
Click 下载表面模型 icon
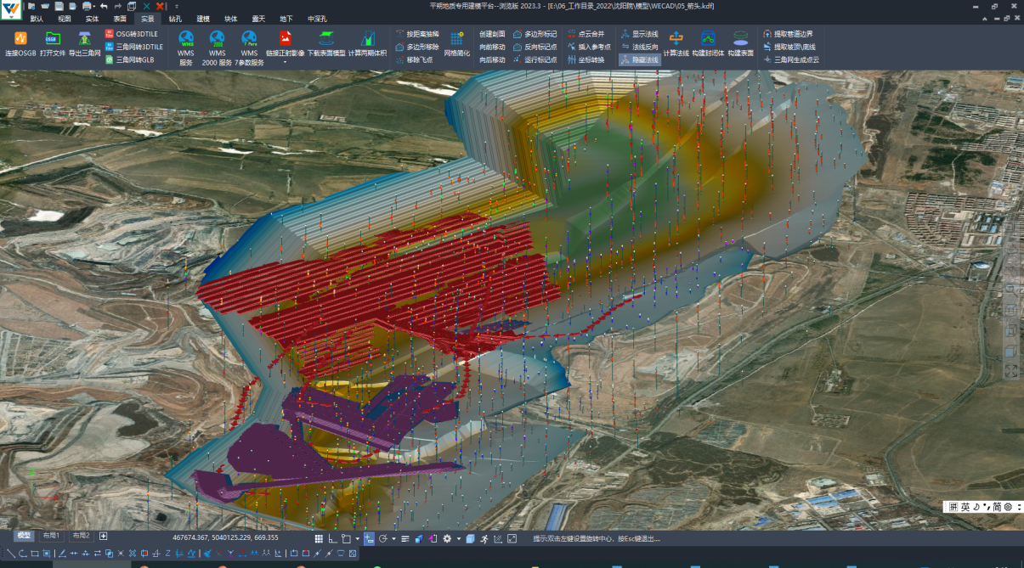pos(326,39)
